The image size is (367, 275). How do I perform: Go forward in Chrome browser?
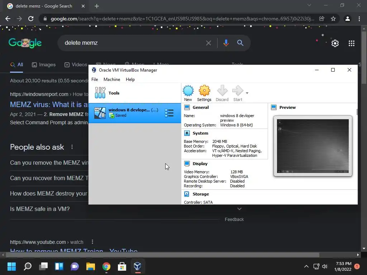[x=19, y=19]
